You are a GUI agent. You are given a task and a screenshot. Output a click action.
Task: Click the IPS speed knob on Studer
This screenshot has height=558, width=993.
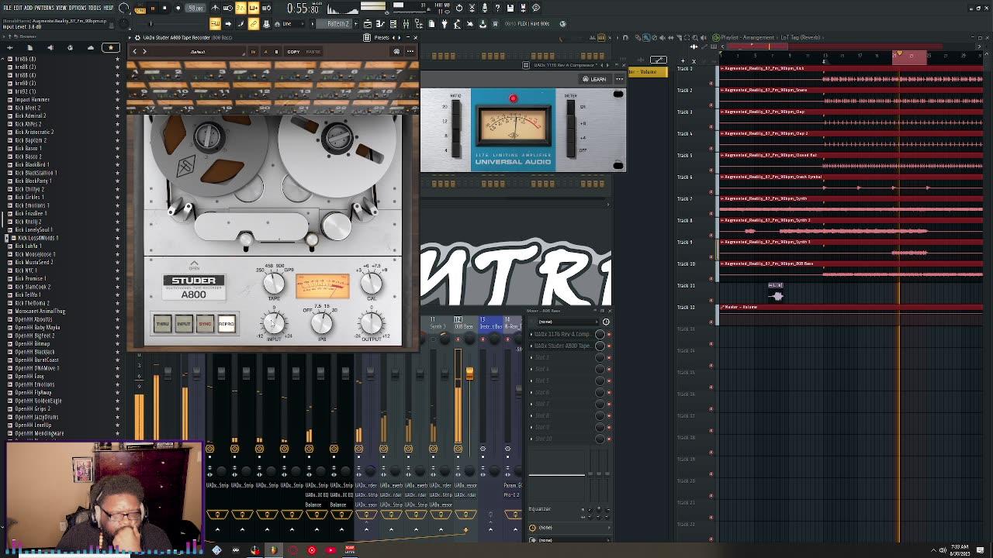coord(322,324)
